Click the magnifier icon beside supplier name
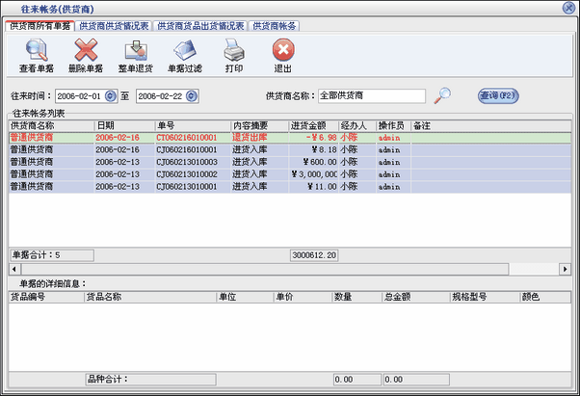Viewport: 580px width, 396px height. tap(442, 95)
